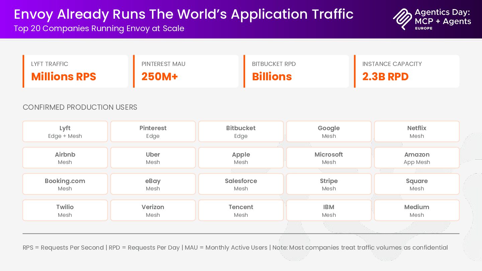The height and width of the screenshot is (271, 482).
Task: Select the Bitbucket Edge card
Action: pos(241,131)
